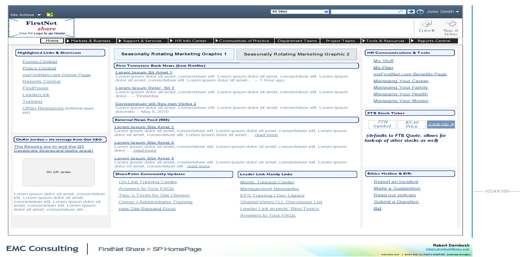Viewport: 522px width, 257px height.
Task: Open Reports Central in the navigation bar
Action: click(x=434, y=41)
